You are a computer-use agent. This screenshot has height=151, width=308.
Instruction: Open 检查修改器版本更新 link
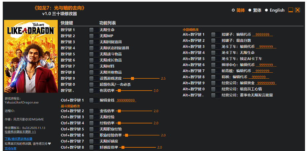[20, 132]
